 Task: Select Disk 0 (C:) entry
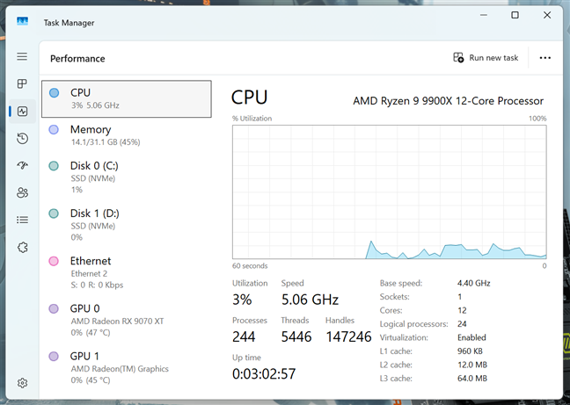127,177
